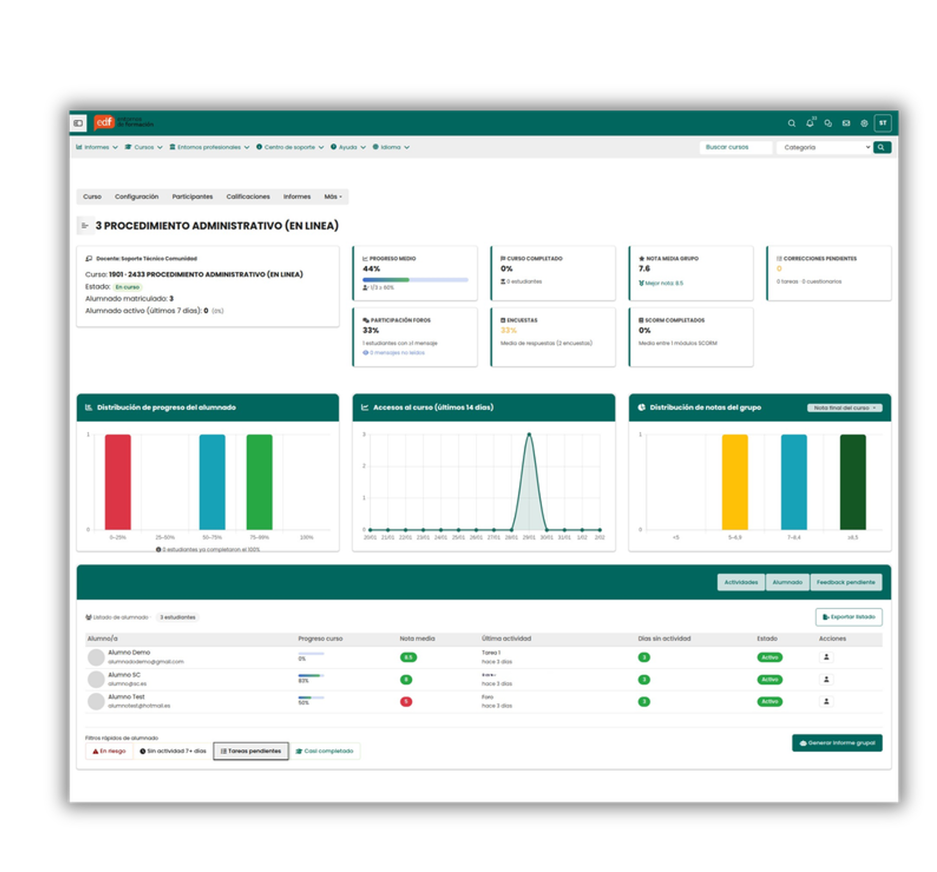
Task: Switch to the Calificaciones tab
Action: click(x=248, y=197)
